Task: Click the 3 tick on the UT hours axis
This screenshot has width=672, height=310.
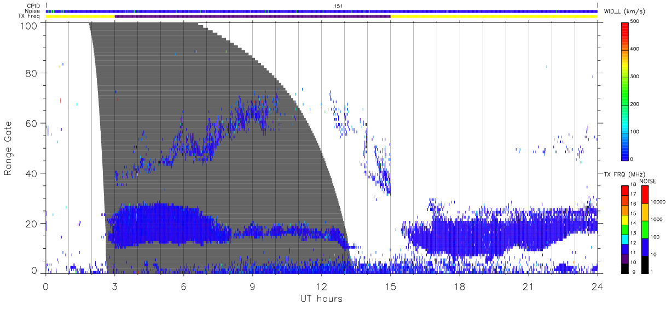Action: point(114,286)
